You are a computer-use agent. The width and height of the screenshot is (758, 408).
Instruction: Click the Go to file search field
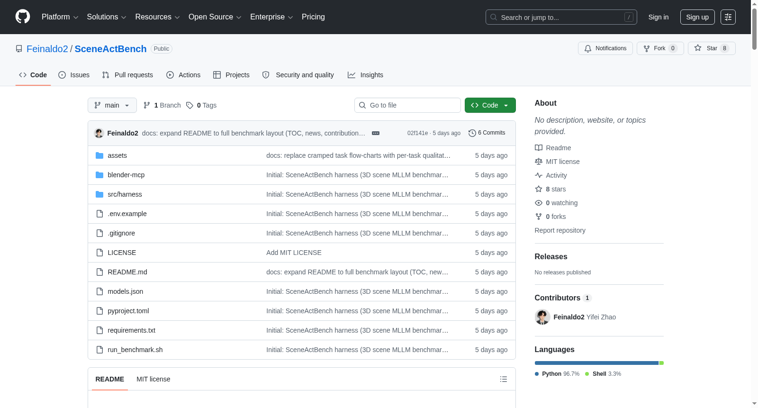coord(407,105)
